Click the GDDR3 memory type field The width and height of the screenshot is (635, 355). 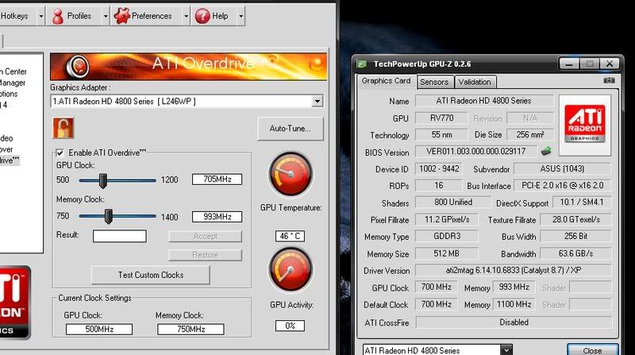click(447, 236)
